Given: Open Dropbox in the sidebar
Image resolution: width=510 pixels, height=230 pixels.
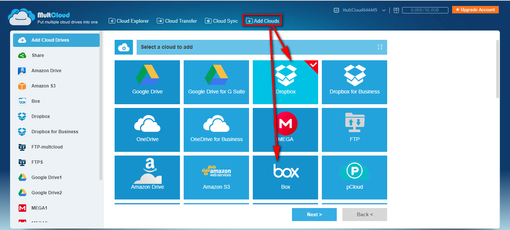Looking at the screenshot, I should click(56, 116).
